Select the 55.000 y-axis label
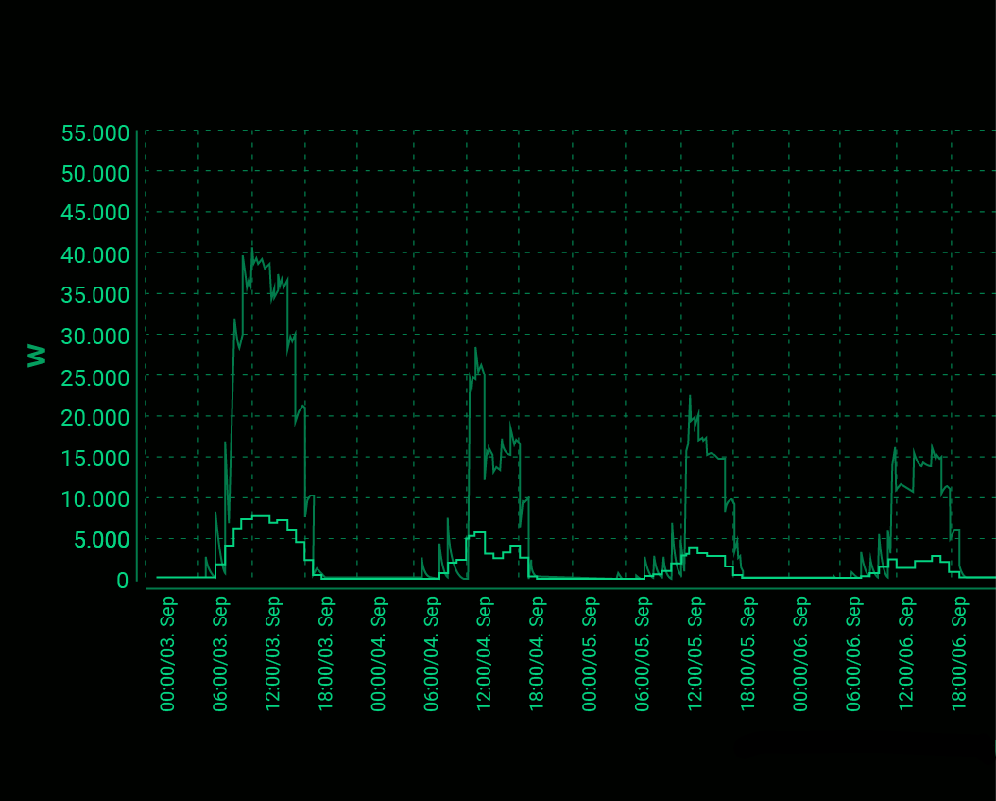Image resolution: width=996 pixels, height=801 pixels. coord(94,133)
